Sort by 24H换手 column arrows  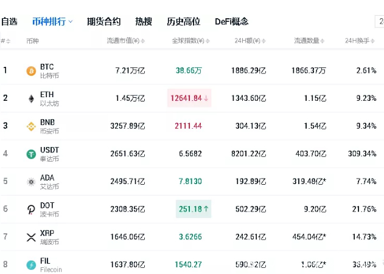click(x=372, y=41)
